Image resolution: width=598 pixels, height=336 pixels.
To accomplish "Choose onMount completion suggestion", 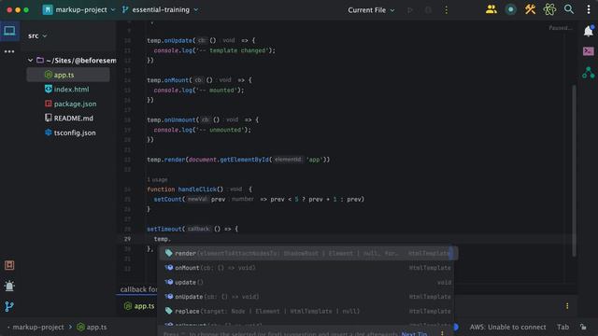I will pyautogui.click(x=307, y=268).
